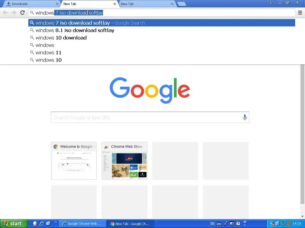Open the Chrome hamburger menu

point(300,13)
